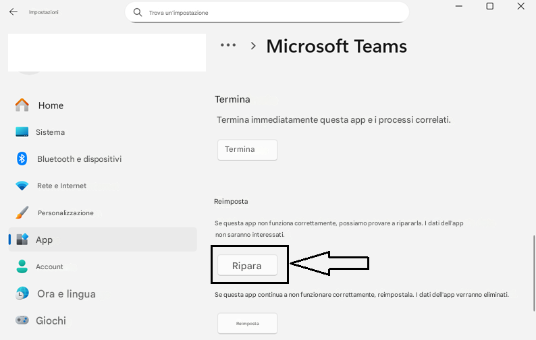536x340 pixels.
Task: Open the Account settings
Action: (103, 266)
